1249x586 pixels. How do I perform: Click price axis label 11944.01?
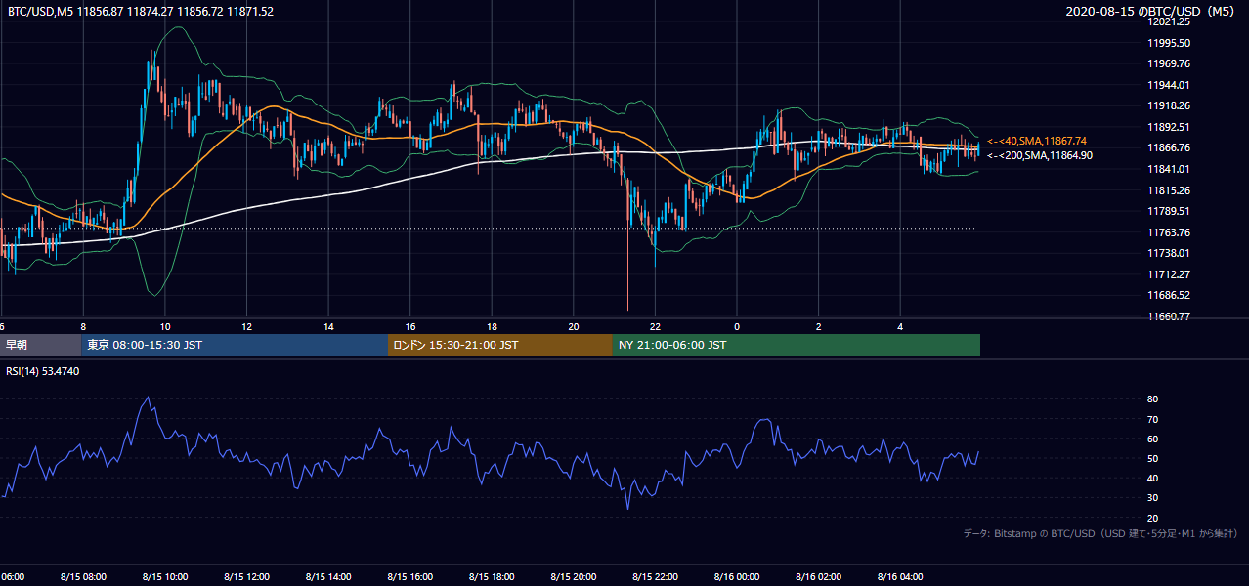coord(1170,85)
